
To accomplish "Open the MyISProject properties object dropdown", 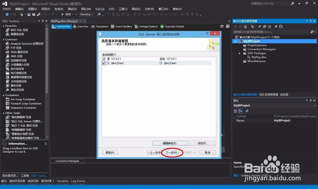I will point(315,106).
